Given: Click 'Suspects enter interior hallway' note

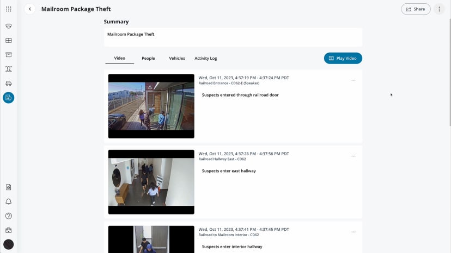Looking at the screenshot, I should (x=232, y=246).
